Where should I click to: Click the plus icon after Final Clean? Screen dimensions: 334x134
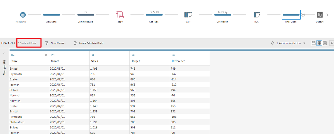[303, 14]
